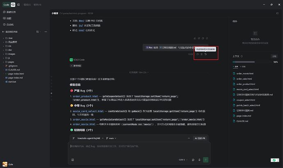Viewport: 283px width, 168px height.
Task: Copy the user message beside 10:03
Action: click(197, 54)
